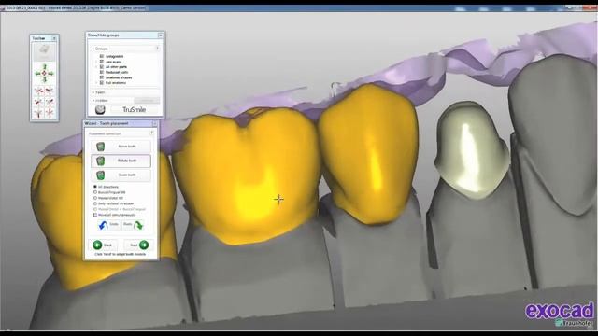
Task: Click the red center view-reset diamond
Action: pos(44,73)
